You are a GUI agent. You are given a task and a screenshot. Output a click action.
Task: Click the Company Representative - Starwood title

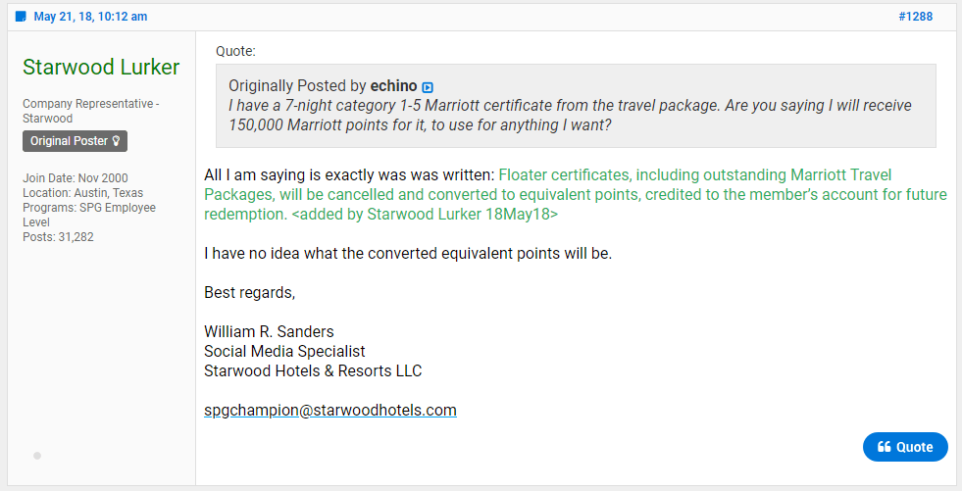pos(91,111)
